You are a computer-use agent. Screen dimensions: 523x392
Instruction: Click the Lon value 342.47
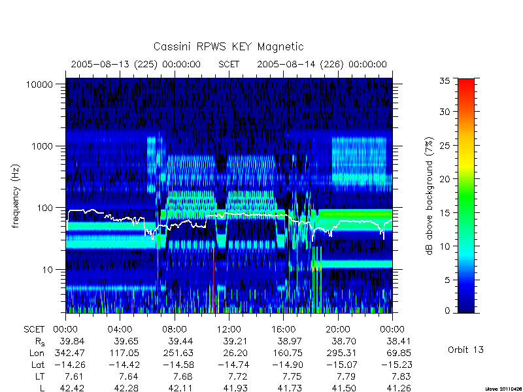click(x=69, y=353)
